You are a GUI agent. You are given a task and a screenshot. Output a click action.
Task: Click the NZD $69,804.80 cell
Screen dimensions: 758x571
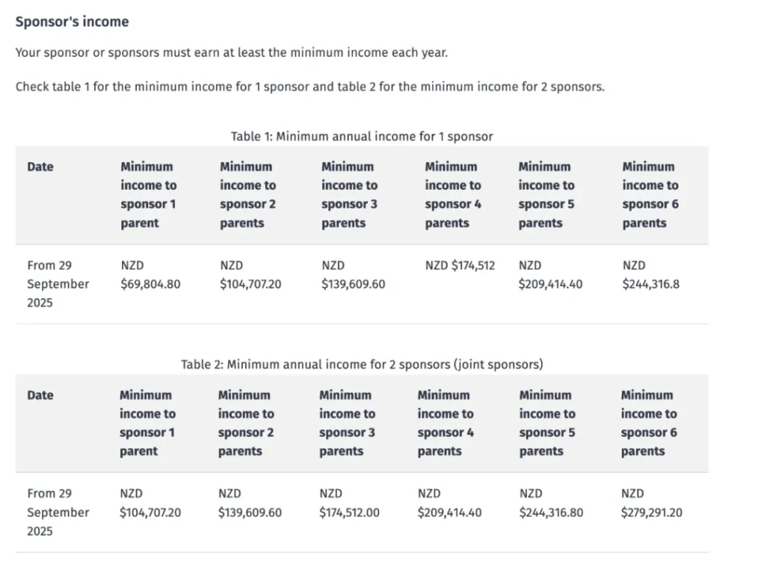[150, 275]
